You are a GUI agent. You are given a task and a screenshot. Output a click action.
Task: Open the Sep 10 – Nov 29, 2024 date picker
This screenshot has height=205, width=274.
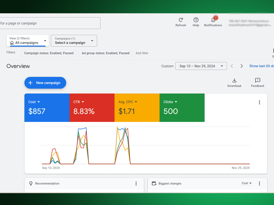pyautogui.click(x=201, y=66)
